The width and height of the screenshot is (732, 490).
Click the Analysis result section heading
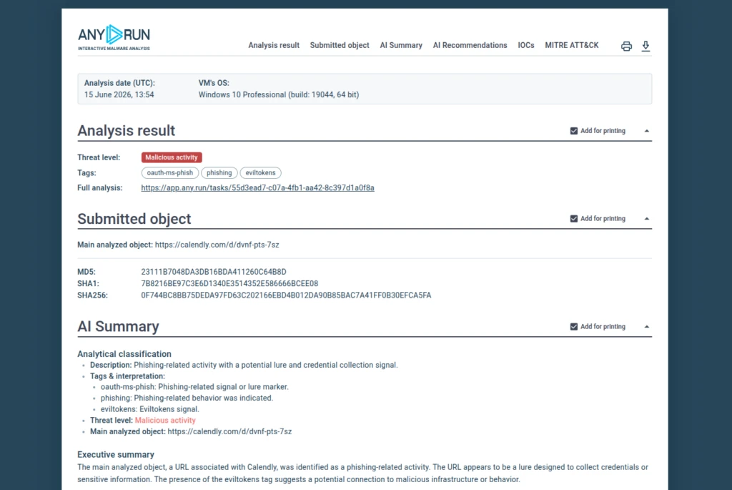[126, 131]
